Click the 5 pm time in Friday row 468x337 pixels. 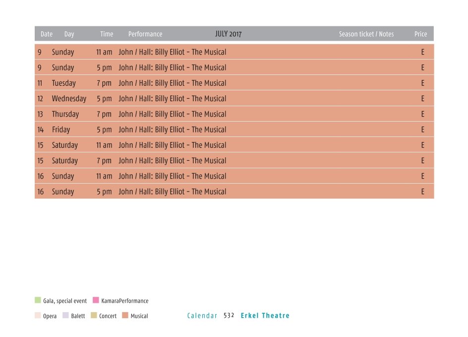pyautogui.click(x=104, y=130)
